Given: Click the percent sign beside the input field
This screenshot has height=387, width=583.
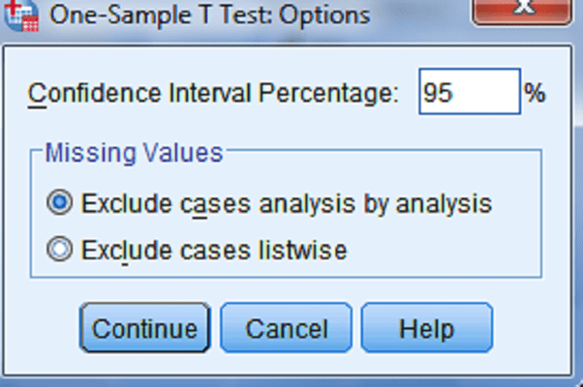Looking at the screenshot, I should pos(535,93).
